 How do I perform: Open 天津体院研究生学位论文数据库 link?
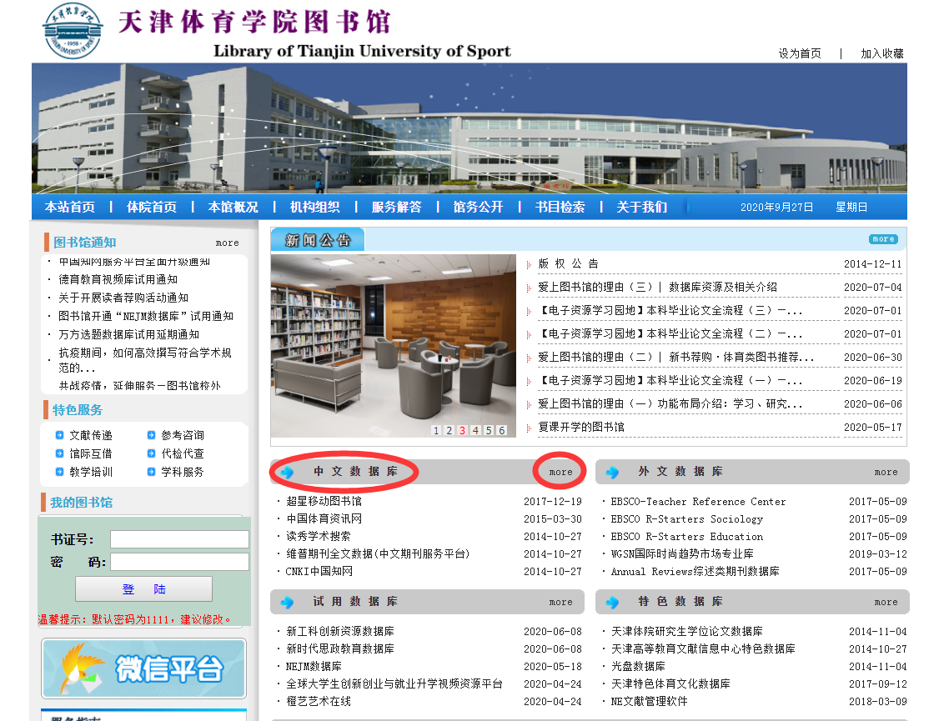[x=687, y=631]
